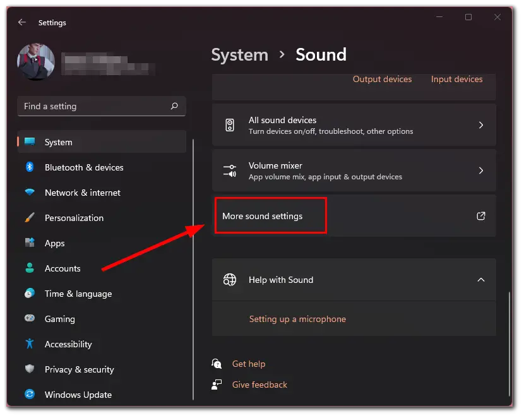The image size is (524, 418).
Task: Open the Give feedback link
Action: tap(259, 385)
